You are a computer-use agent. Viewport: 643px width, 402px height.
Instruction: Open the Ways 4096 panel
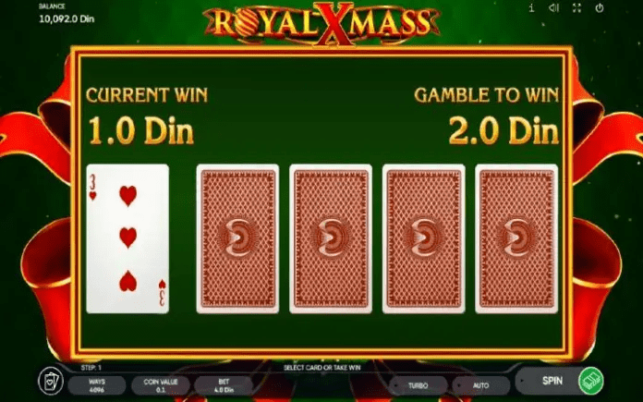click(x=97, y=385)
